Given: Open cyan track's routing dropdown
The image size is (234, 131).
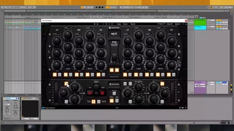Looking at the screenshot, I should 211,27.
